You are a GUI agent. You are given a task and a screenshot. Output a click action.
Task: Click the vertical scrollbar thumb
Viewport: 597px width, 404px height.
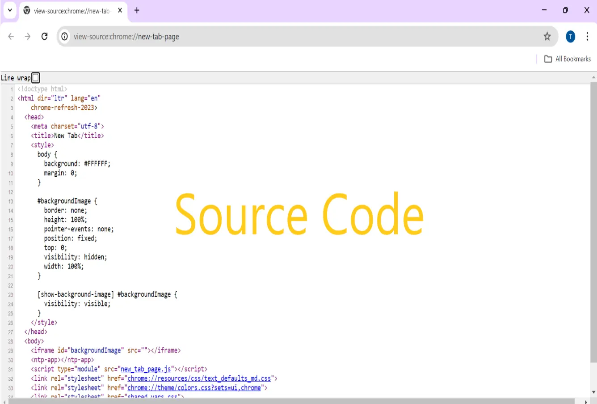[x=593, y=221]
